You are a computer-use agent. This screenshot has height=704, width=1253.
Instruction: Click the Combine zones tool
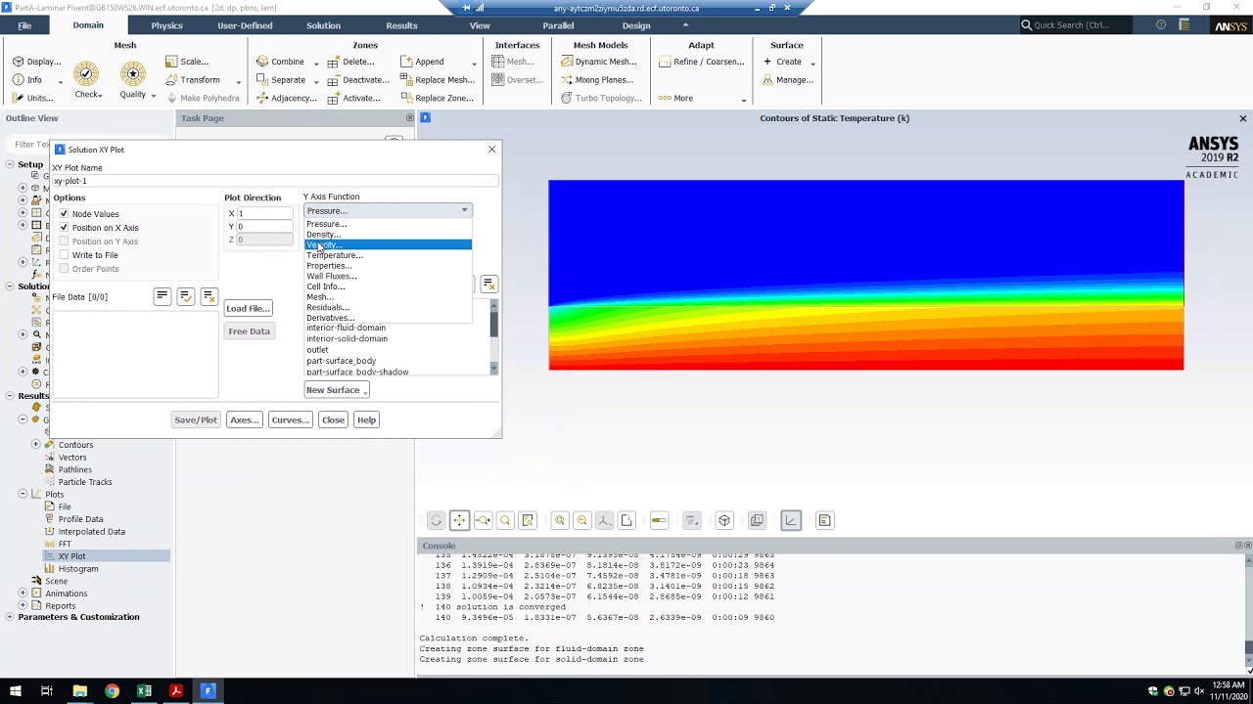(281, 62)
